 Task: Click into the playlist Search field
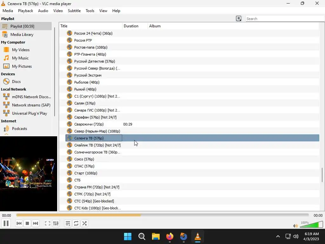(285, 19)
